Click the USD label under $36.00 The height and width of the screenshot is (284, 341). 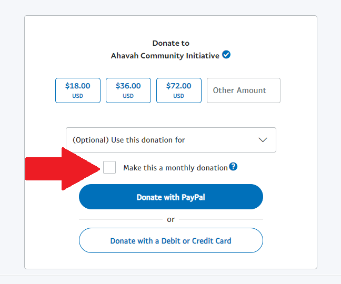128,96
